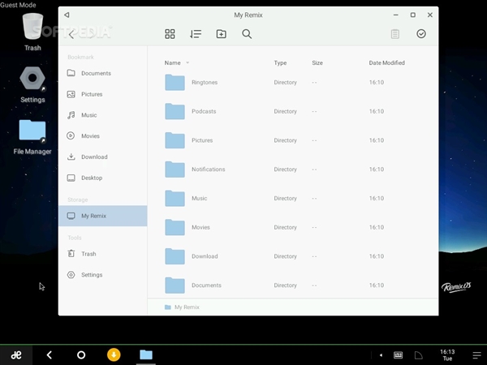Toggle select-all checkmark in toolbar
This screenshot has width=487, height=365.
coord(421,34)
